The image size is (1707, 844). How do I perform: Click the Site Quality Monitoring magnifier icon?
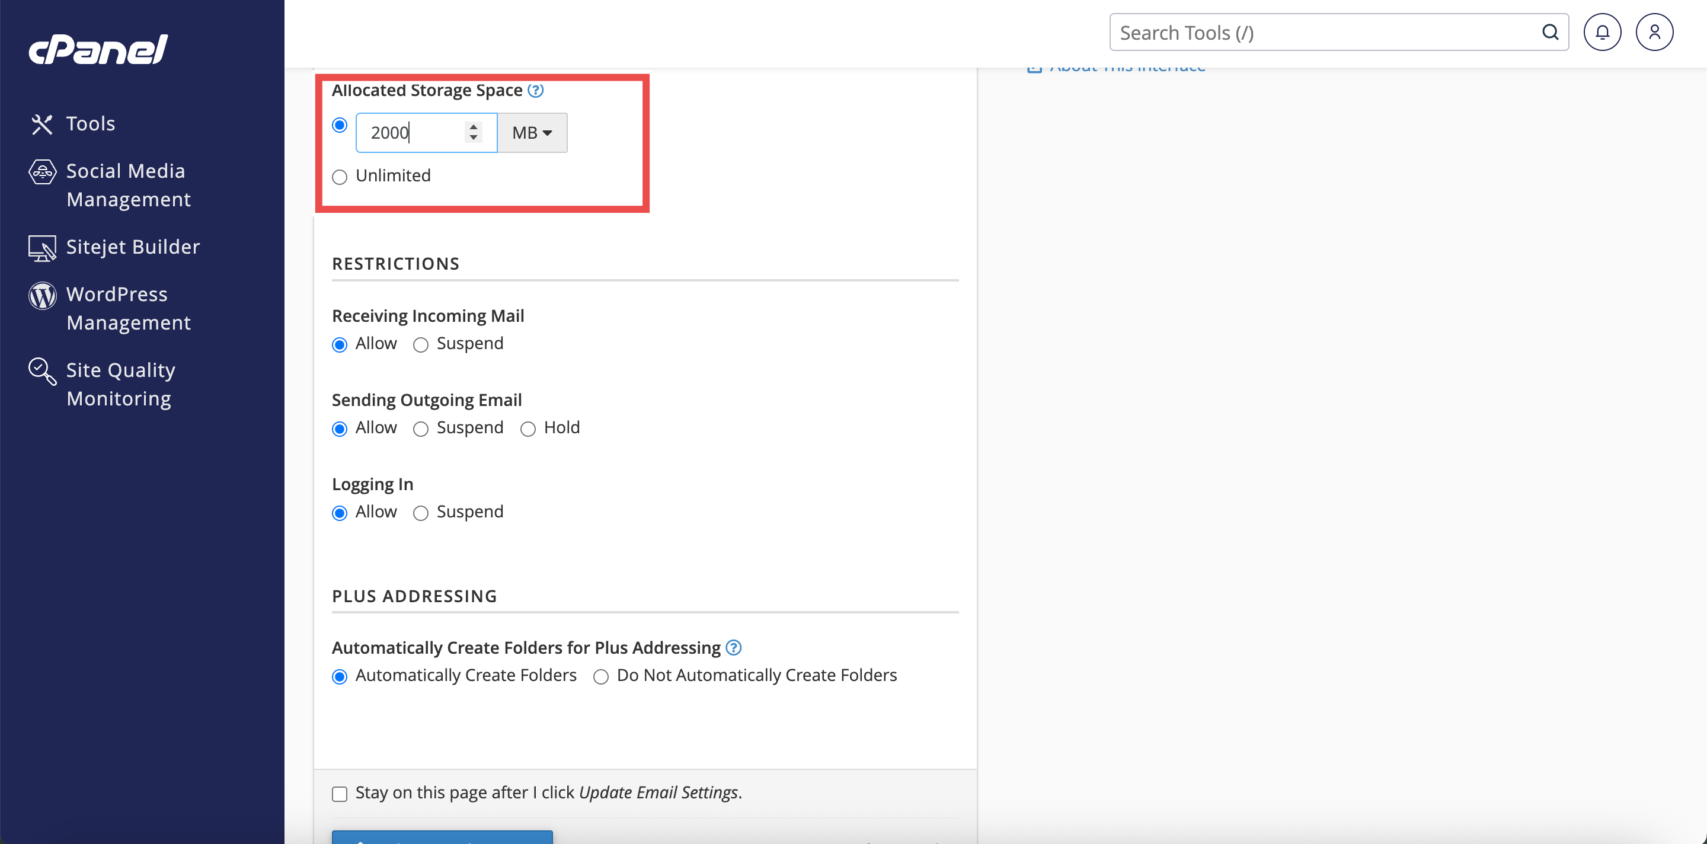coord(43,371)
